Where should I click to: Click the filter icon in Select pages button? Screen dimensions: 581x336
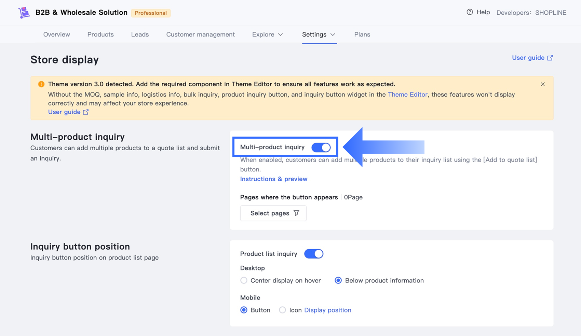pos(296,213)
